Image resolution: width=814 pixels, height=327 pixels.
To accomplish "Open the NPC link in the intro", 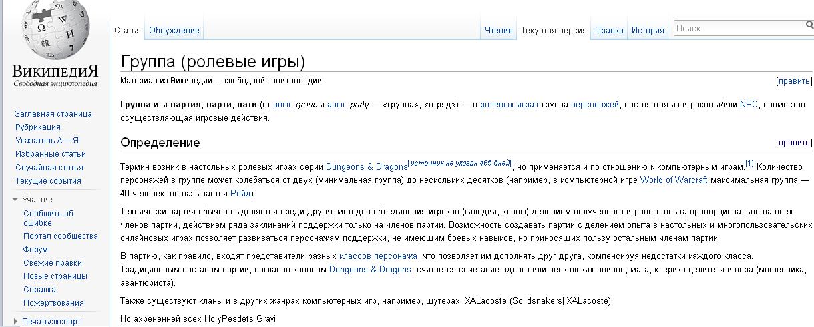I will pyautogui.click(x=748, y=105).
